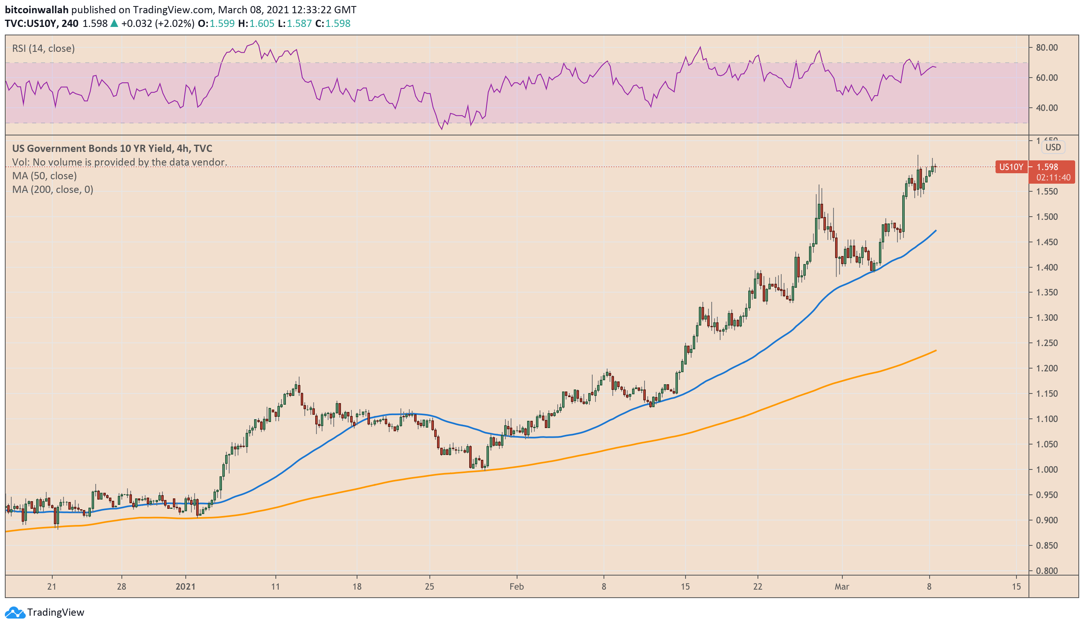The width and height of the screenshot is (1084, 627).
Task: Click the TradingView wordmark at the bottom
Action: tap(55, 612)
